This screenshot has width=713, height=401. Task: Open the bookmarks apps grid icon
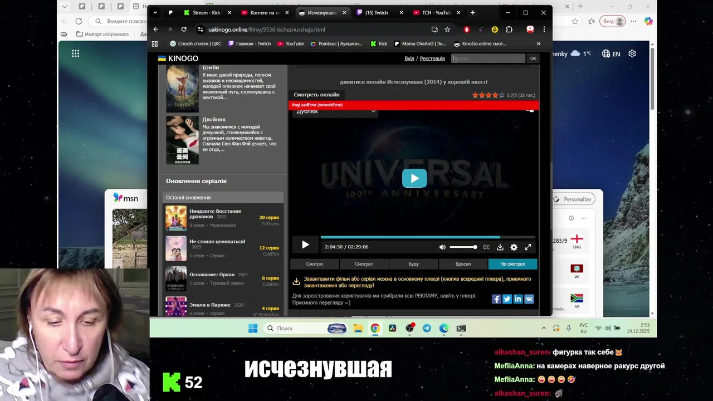155,43
